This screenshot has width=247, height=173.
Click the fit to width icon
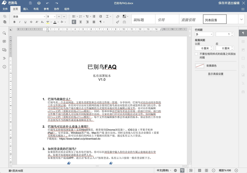[x=207, y=170]
